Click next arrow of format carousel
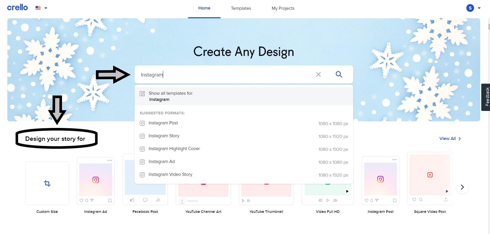Screen dimensions: 490x234 coord(462,187)
